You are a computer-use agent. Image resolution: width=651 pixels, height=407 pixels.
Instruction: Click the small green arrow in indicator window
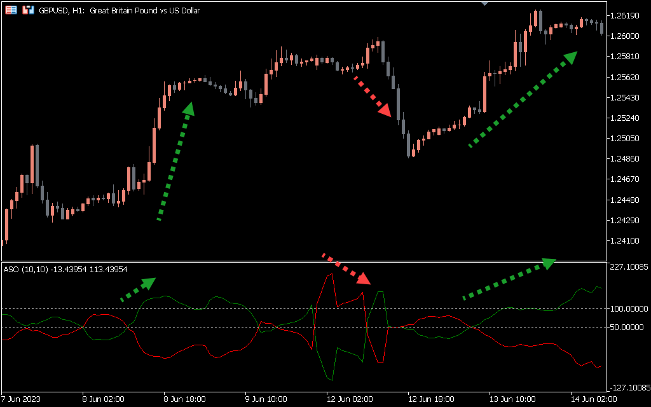[x=139, y=289]
